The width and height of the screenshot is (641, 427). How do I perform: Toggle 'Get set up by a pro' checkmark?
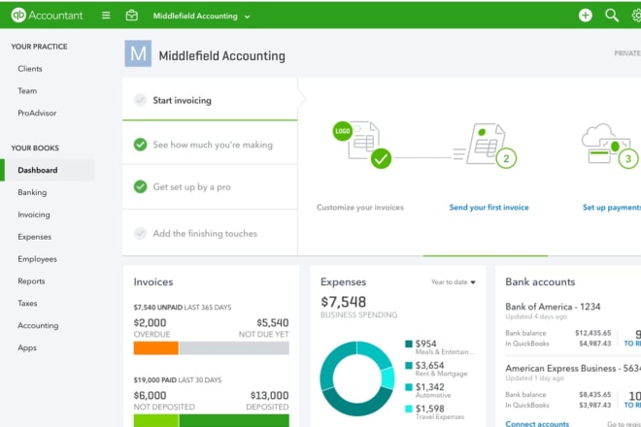(140, 186)
